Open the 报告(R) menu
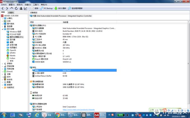 20,4
